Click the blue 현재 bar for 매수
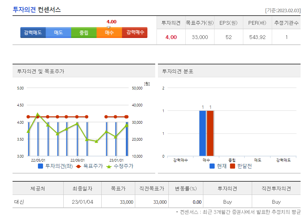Viewport: 306px width, 222px height. click(203, 133)
